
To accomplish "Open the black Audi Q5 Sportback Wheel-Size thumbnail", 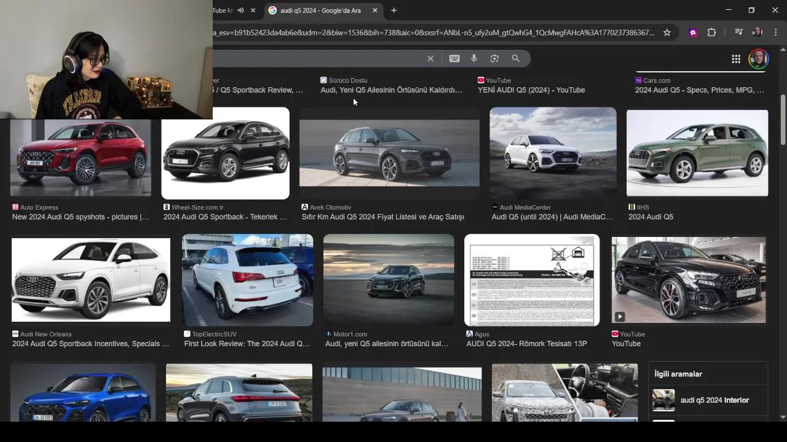I will pyautogui.click(x=225, y=153).
